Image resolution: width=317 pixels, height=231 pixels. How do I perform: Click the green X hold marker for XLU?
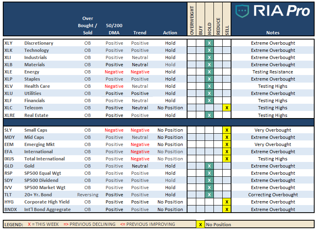coord(209,93)
